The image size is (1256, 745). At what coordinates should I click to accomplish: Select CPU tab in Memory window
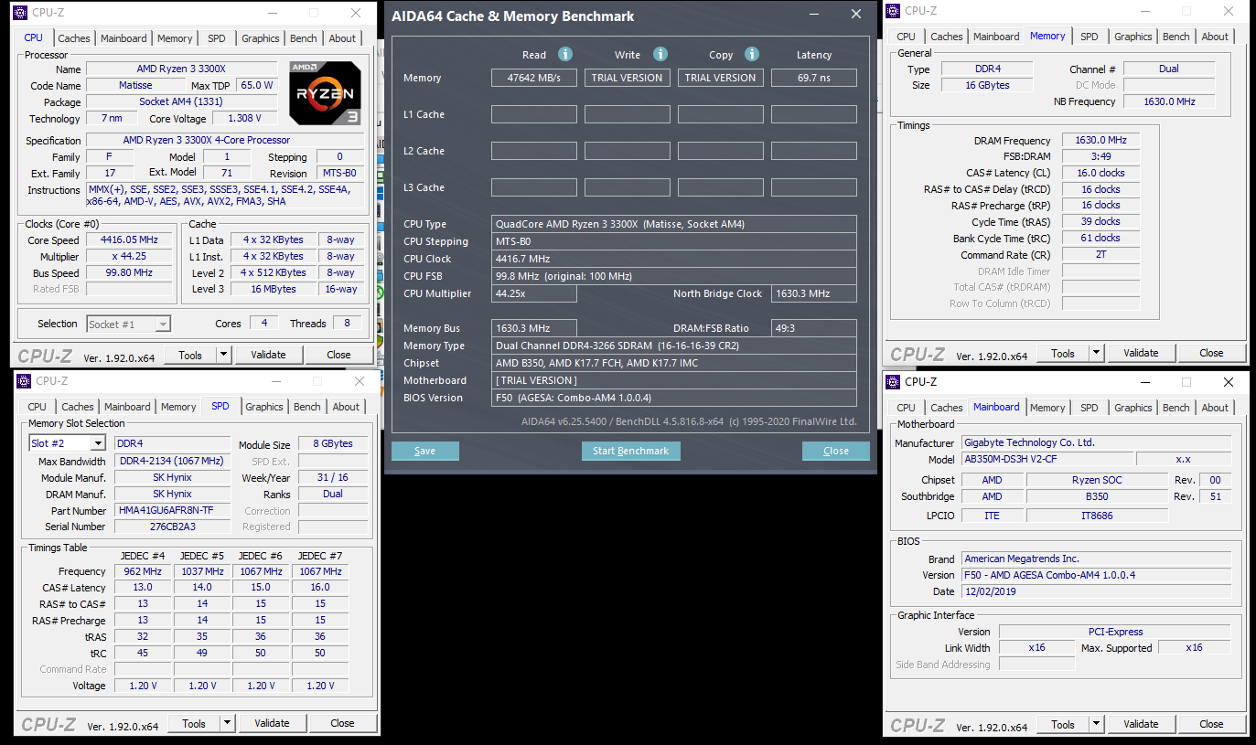(x=906, y=37)
